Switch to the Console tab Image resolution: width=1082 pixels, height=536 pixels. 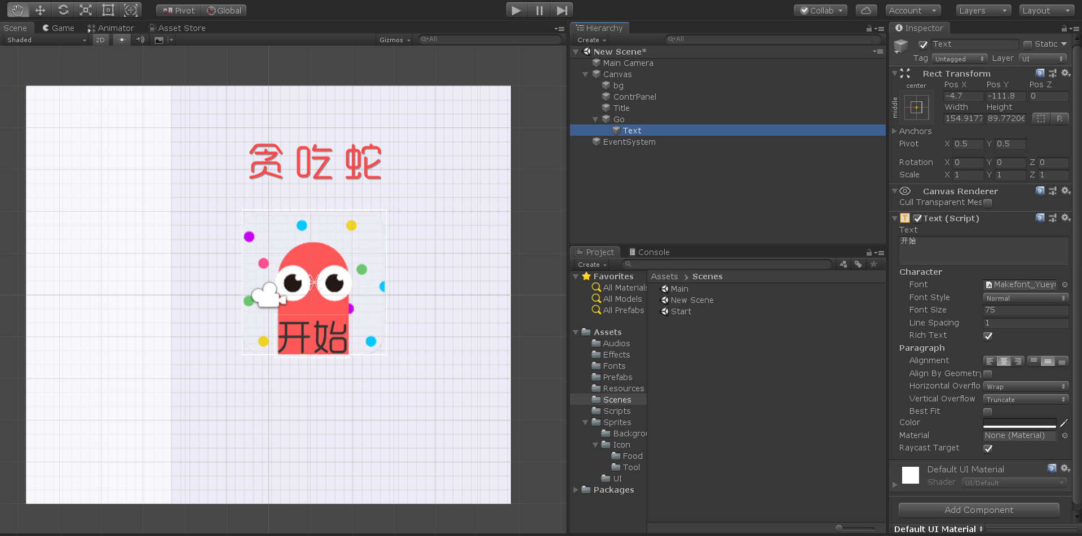[649, 252]
